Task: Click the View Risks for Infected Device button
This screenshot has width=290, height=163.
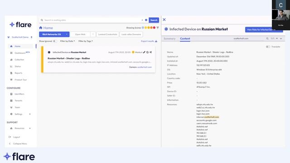Action: (264, 29)
